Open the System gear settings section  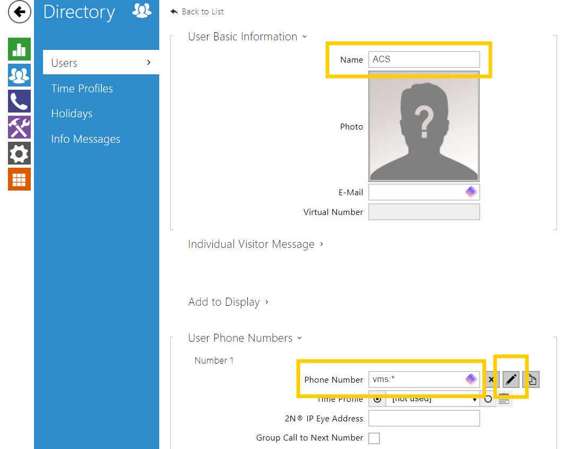point(19,153)
